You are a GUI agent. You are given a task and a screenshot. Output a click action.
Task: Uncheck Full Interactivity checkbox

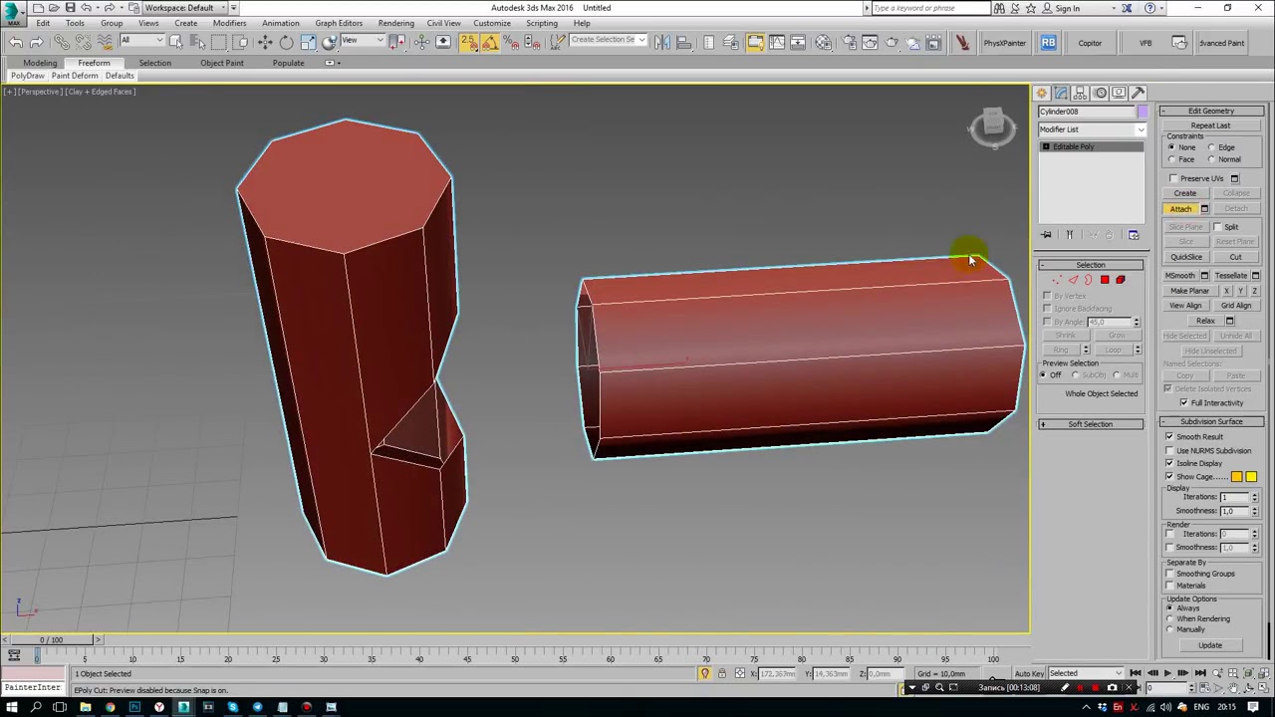point(1183,402)
